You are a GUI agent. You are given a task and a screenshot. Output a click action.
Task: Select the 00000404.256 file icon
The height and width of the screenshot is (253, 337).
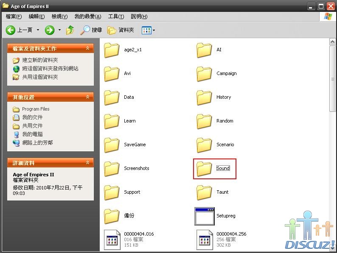point(205,240)
